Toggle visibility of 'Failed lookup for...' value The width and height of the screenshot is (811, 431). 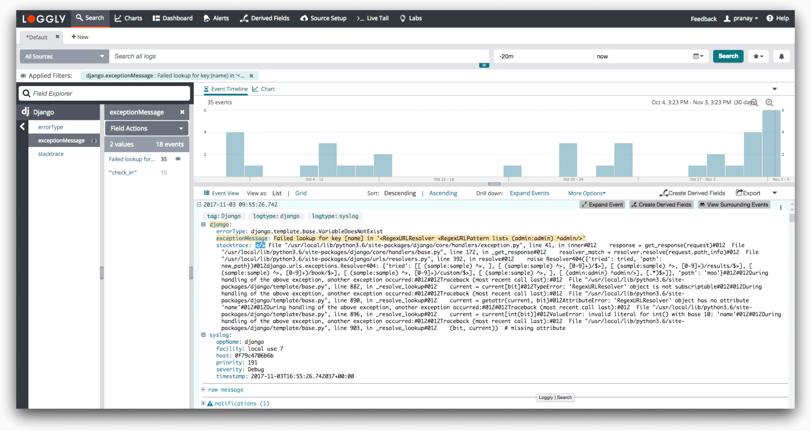pos(178,159)
